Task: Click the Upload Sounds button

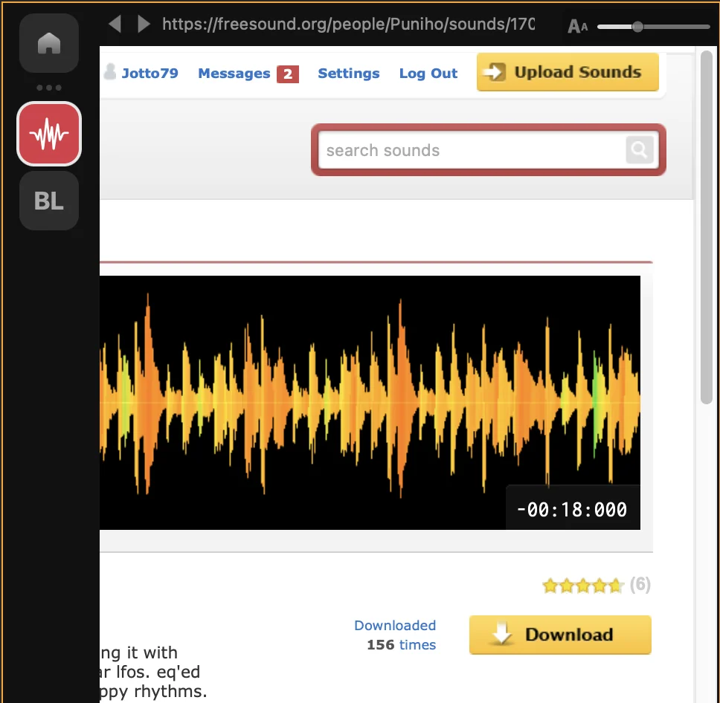Action: 568,72
